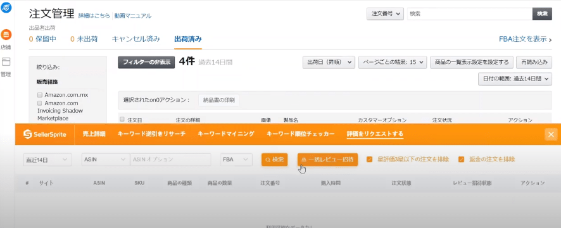Select the 評価をリクエストする tab
This screenshot has width=561, height=228.
pos(375,134)
